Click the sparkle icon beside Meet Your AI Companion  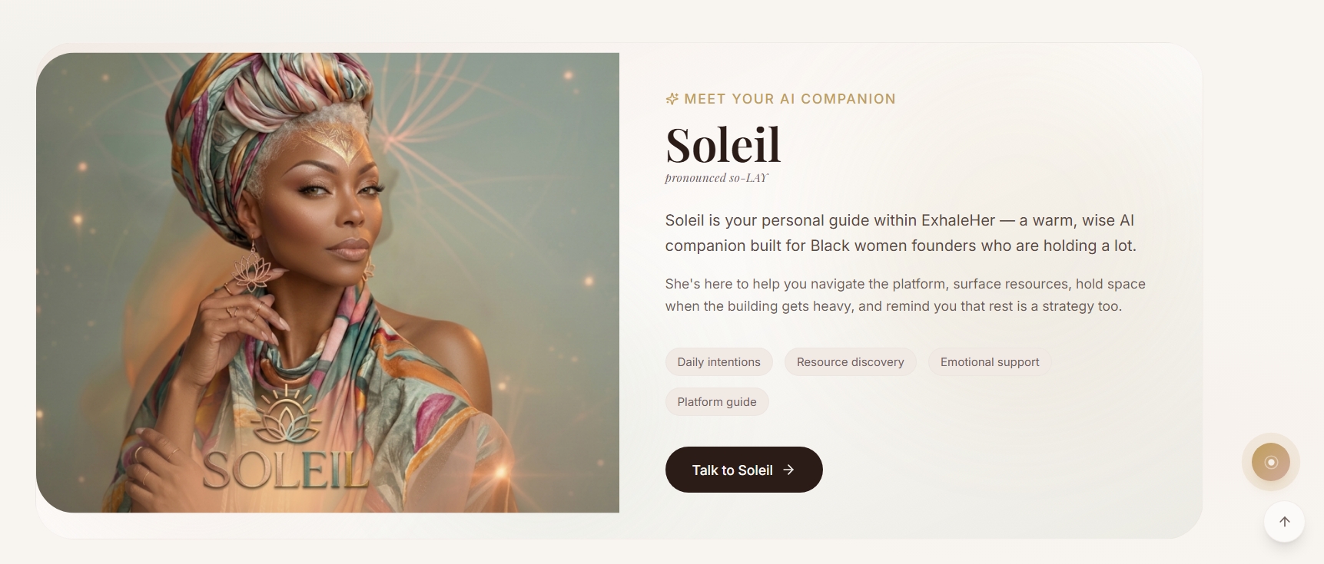point(672,99)
